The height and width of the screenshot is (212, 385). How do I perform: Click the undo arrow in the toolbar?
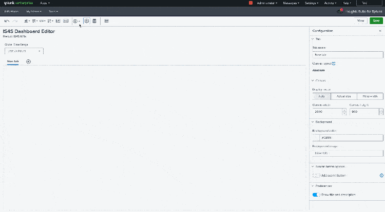tap(6, 21)
